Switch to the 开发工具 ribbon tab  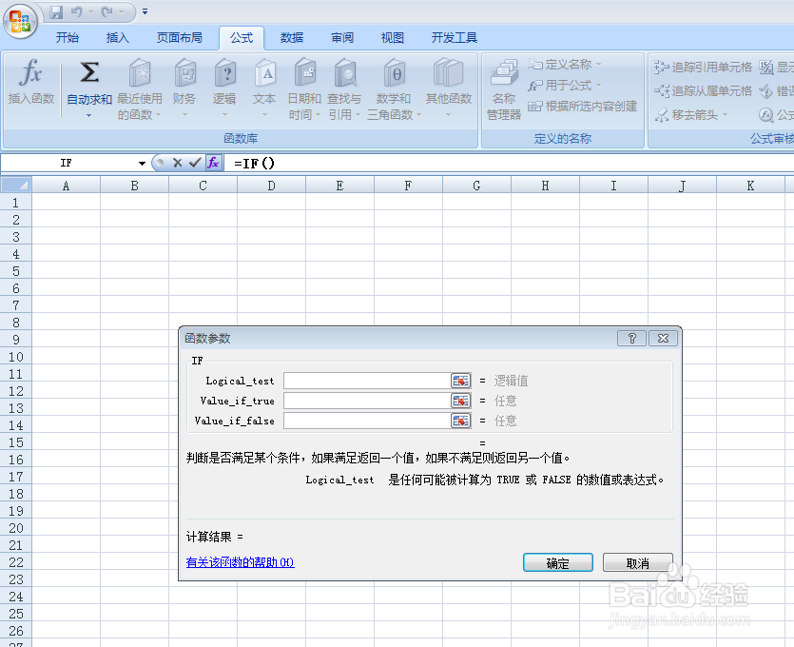[x=455, y=37]
